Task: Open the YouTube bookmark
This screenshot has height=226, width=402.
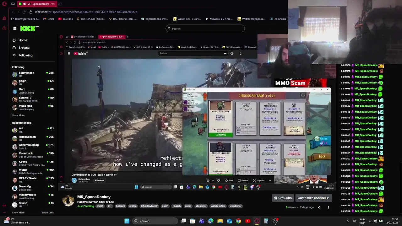Action: [65, 19]
